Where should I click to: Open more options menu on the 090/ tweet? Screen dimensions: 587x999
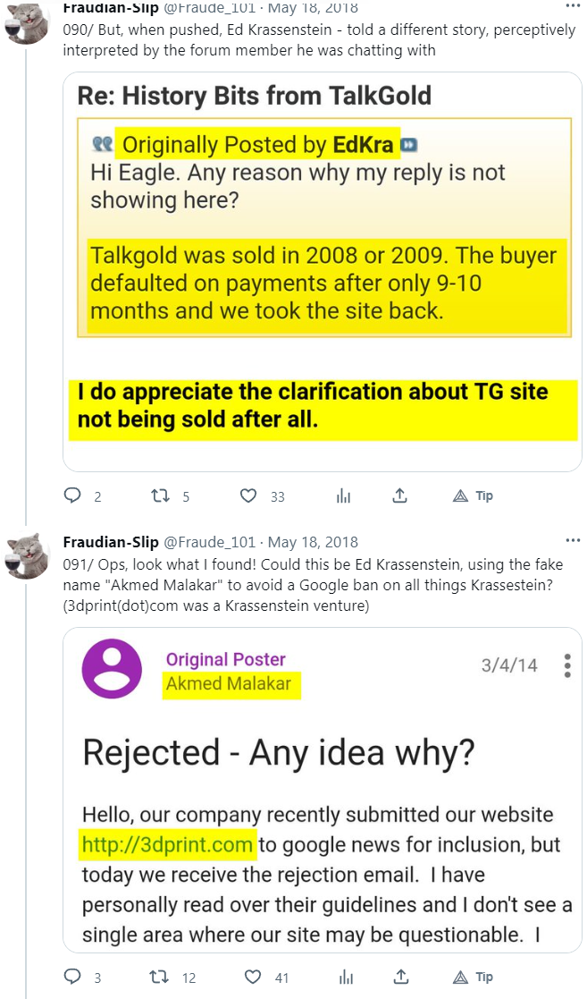click(573, 5)
